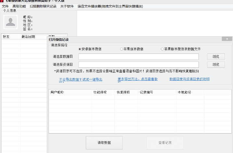Open the 数据目录与资源目录的说明 link

[x=189, y=79]
